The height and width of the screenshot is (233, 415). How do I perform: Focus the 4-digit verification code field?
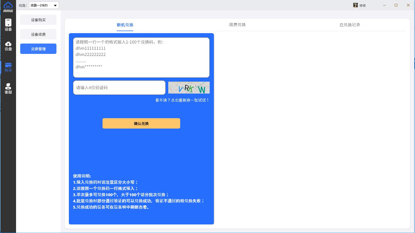coord(119,88)
